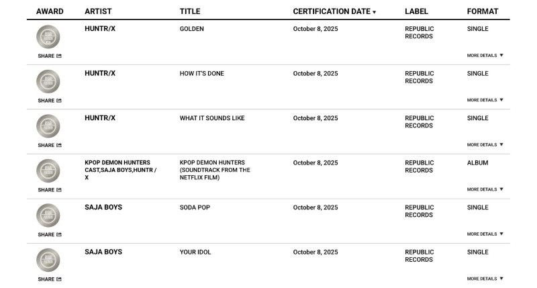537x288 pixels.
Task: Share the KPop Demon Hunters album award
Action: tap(59, 190)
